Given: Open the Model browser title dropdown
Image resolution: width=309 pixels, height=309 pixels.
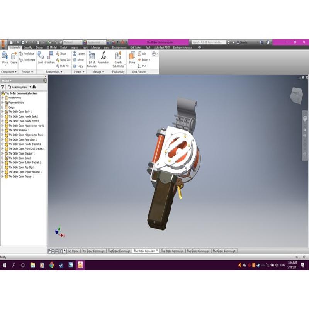Looking at the screenshot, I should pos(7,81).
